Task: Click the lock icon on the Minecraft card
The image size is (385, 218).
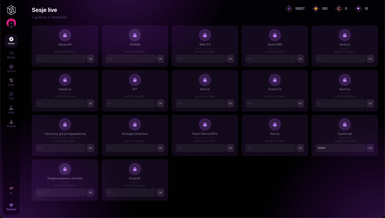Action: pos(65,35)
